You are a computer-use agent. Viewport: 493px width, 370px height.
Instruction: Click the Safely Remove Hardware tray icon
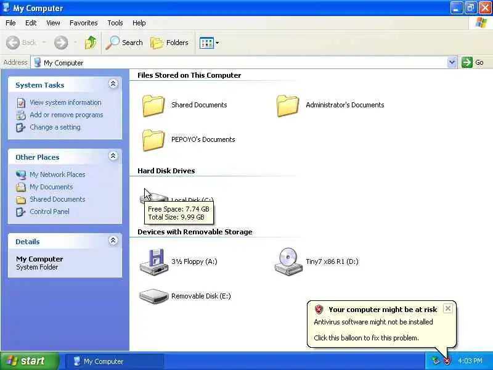pos(436,361)
